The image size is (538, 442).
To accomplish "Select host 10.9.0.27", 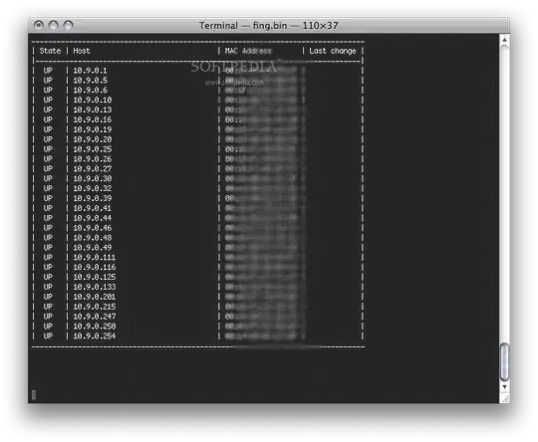I will pos(93,168).
